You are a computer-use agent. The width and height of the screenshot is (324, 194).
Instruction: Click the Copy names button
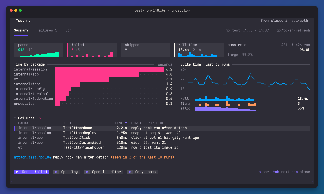tap(142, 172)
